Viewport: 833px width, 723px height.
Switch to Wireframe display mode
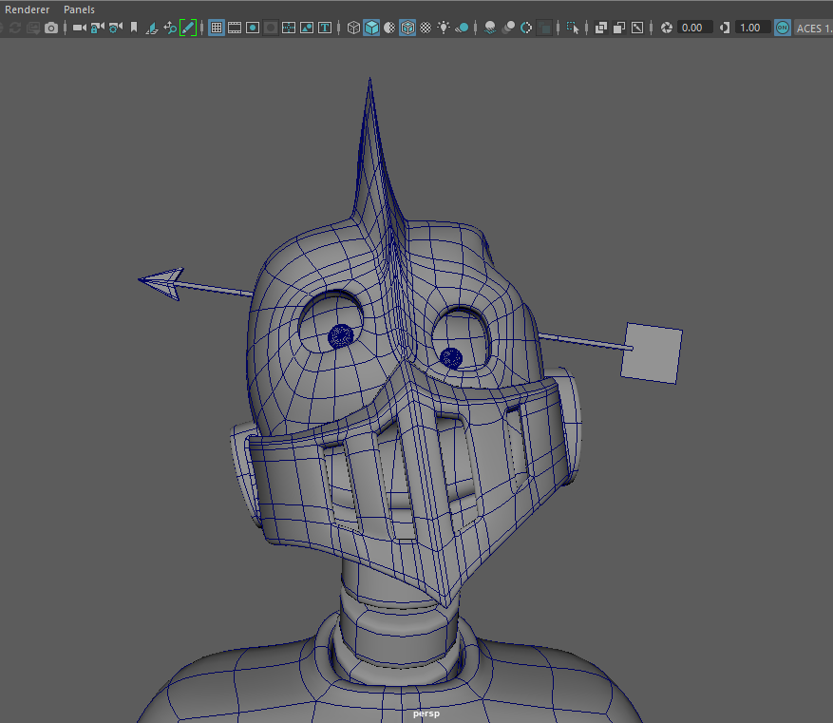[353, 28]
